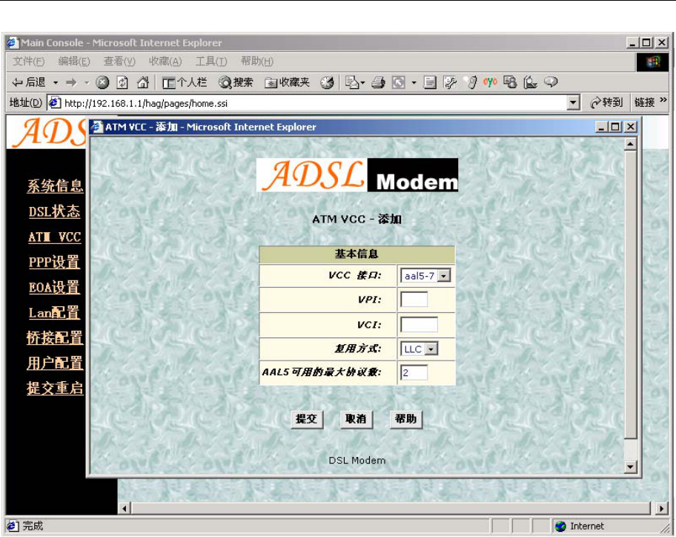Close the ATM VCC popup window

pyautogui.click(x=630, y=127)
